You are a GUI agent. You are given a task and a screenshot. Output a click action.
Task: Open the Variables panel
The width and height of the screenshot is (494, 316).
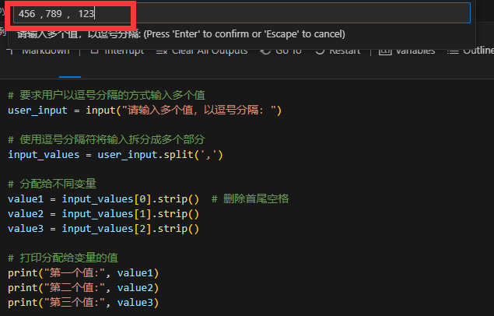(407, 51)
